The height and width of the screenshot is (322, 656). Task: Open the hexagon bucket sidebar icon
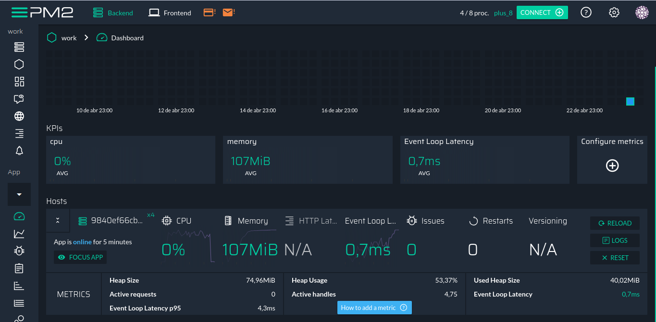tap(19, 64)
